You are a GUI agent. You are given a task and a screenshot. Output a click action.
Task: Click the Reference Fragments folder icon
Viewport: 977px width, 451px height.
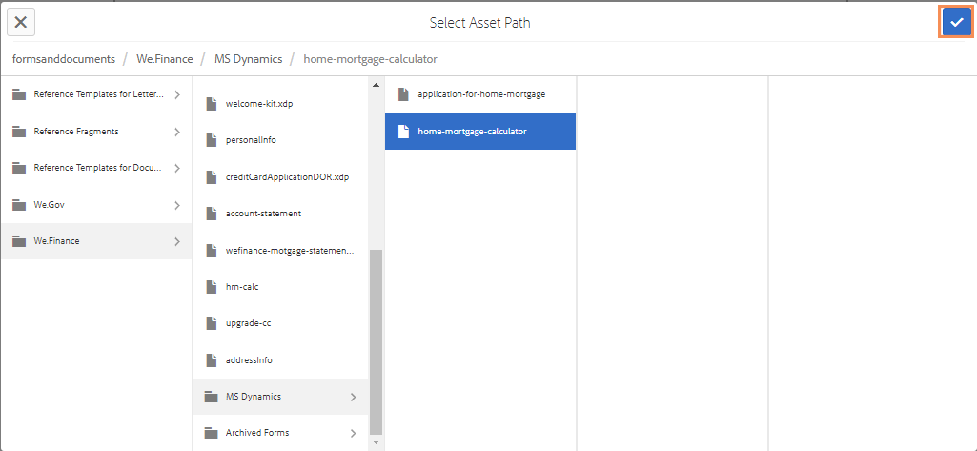coord(18,132)
